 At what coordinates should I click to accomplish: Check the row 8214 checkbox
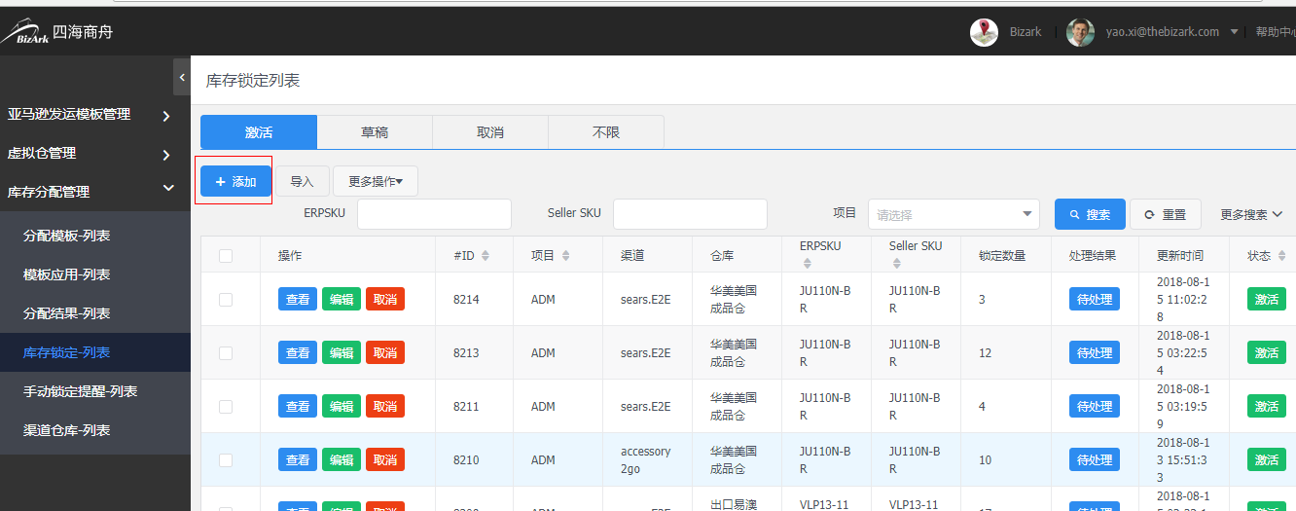(226, 300)
